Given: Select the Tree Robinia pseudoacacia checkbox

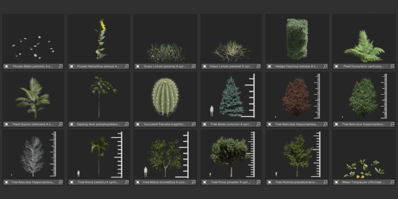Looking at the screenshot, I should point(270,182).
